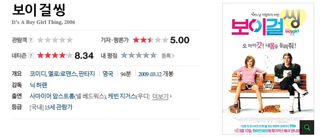Click the 15세 관람가 rating link

click(58, 107)
